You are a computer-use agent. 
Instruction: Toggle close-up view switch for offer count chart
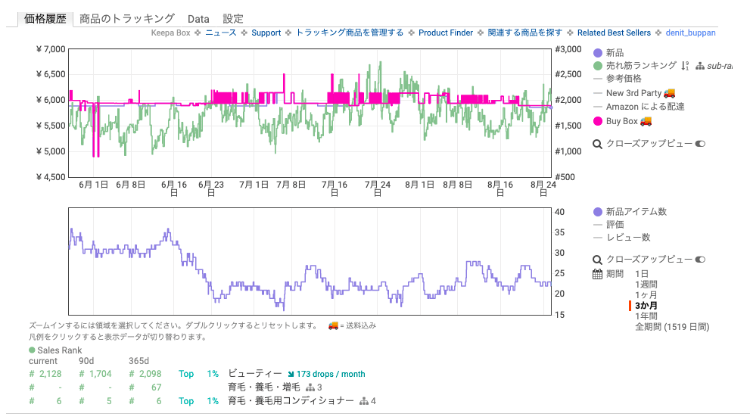tap(699, 260)
